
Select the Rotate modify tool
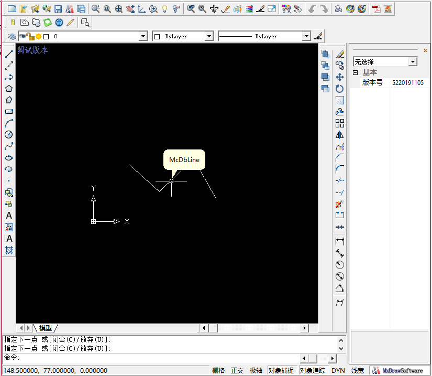tap(340, 89)
